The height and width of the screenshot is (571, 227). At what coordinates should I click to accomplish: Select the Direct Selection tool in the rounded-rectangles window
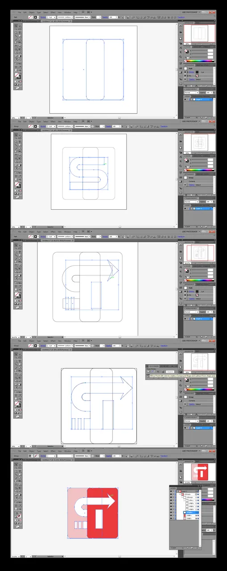[20, 25]
